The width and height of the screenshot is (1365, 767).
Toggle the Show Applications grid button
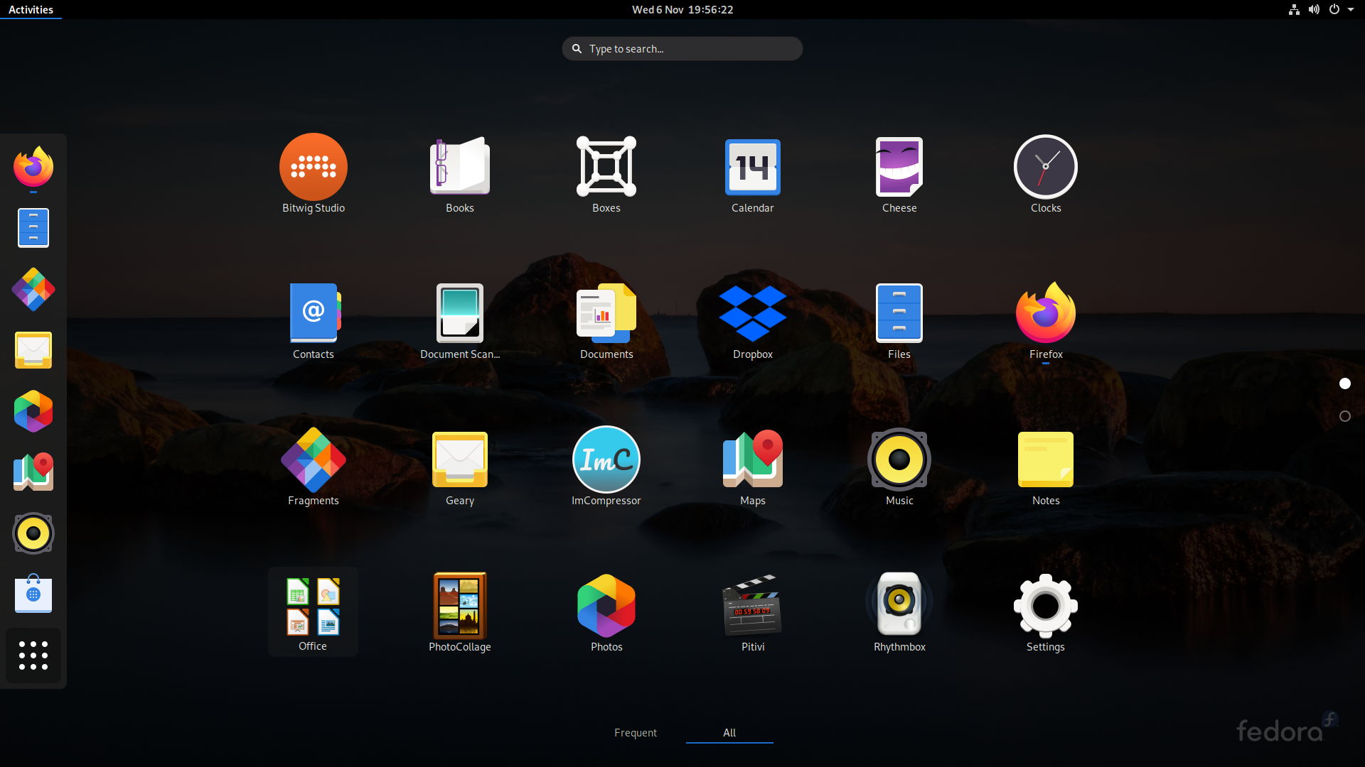point(33,656)
